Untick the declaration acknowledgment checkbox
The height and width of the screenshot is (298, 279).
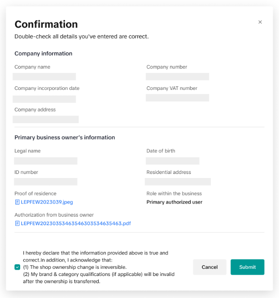coord(17,267)
